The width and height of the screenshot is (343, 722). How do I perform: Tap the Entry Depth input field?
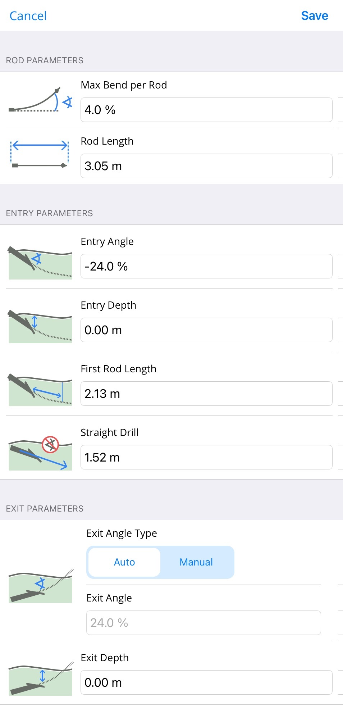tap(206, 330)
